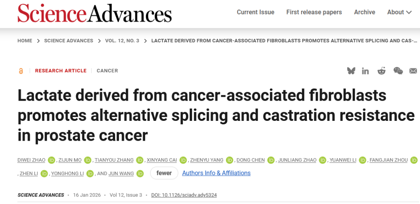The width and height of the screenshot is (420, 204).
Task: Expand the About dropdown menu
Action: click(399, 12)
